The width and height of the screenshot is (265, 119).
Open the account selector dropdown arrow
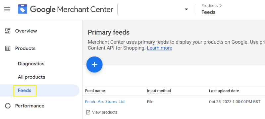(186, 9)
